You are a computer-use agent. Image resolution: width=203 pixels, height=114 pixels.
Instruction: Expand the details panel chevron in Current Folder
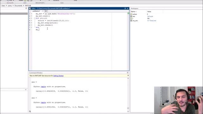coord(26,90)
